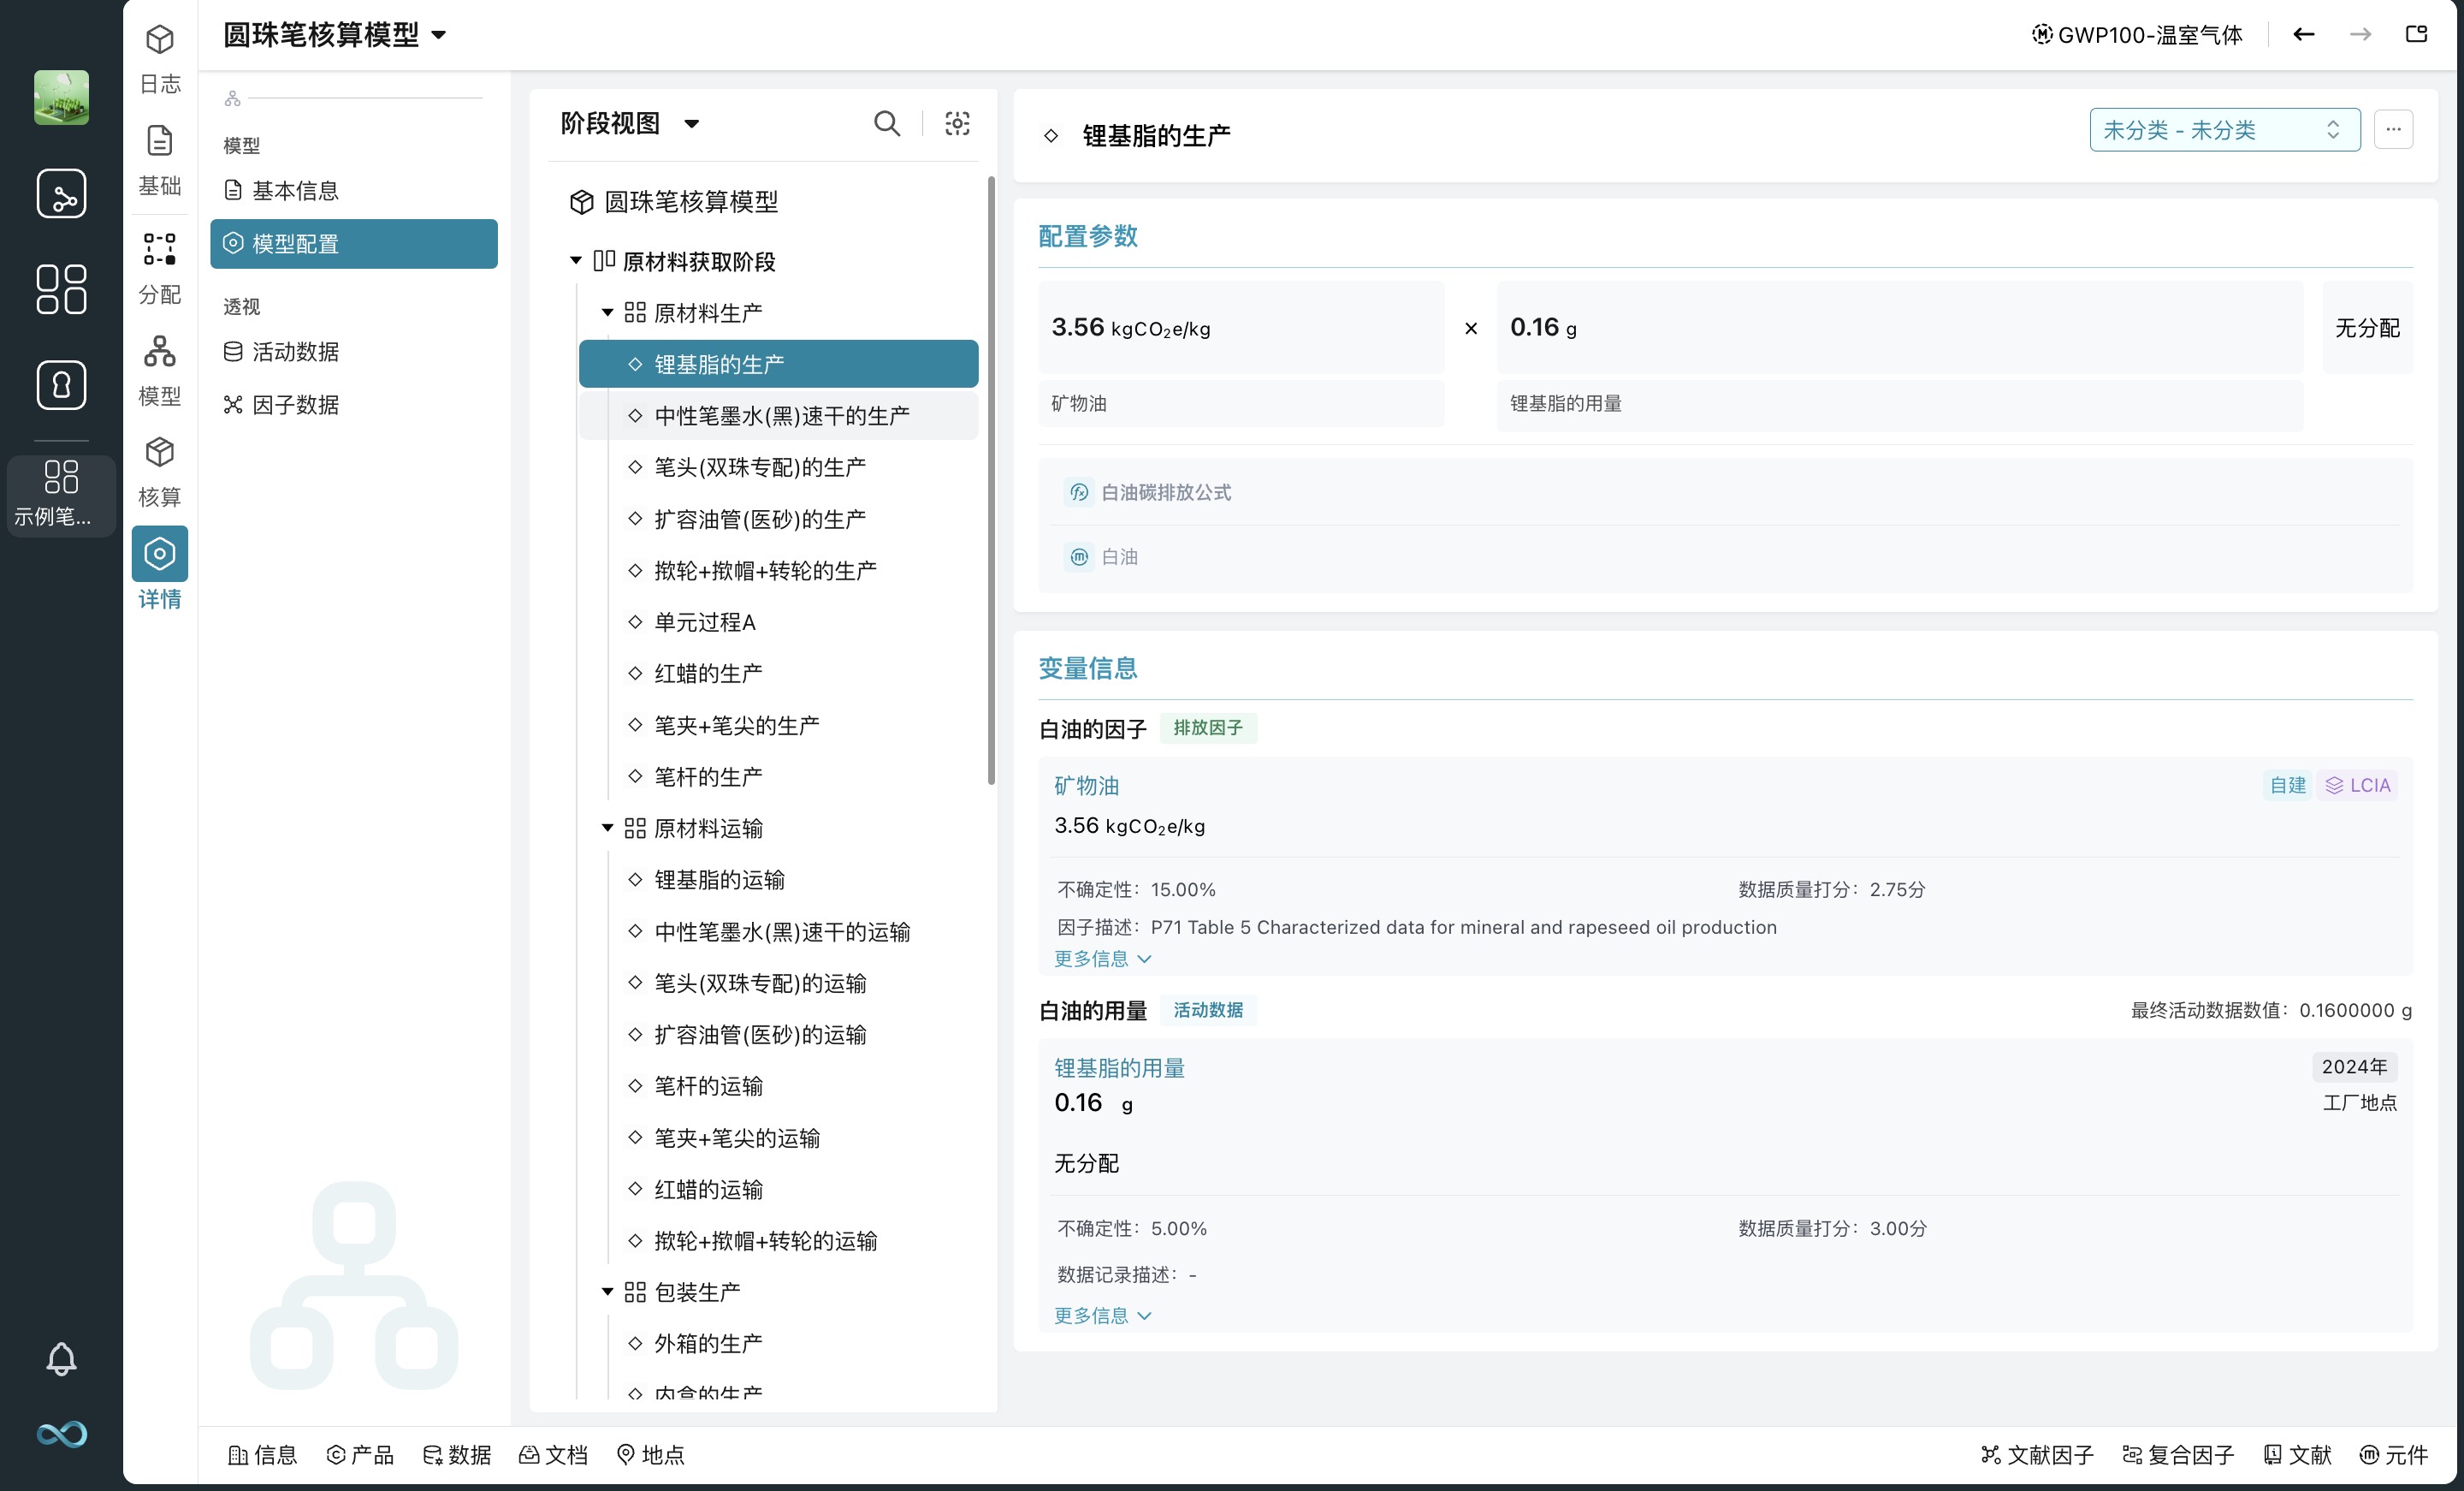Viewport: 2464px width, 1491px height.
Task: Select 笔杆的生产 tree item
Action: tap(708, 776)
